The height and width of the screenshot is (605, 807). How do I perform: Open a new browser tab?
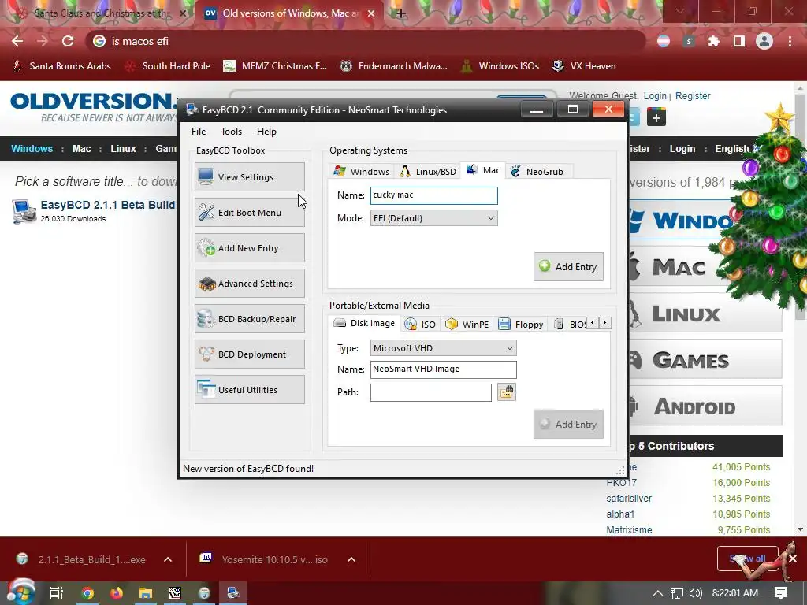click(401, 14)
